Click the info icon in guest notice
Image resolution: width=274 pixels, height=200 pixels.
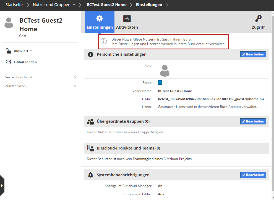coord(104,41)
